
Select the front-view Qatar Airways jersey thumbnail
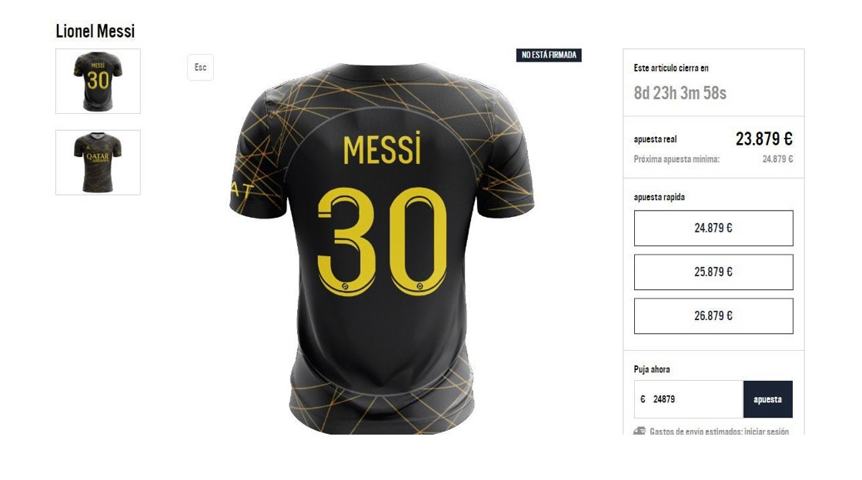[x=98, y=162]
